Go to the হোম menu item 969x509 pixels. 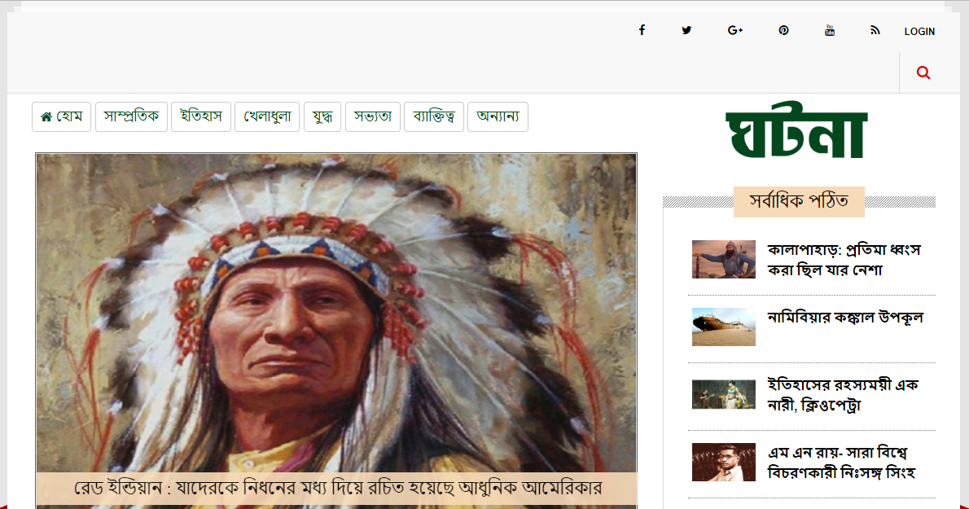(x=61, y=116)
